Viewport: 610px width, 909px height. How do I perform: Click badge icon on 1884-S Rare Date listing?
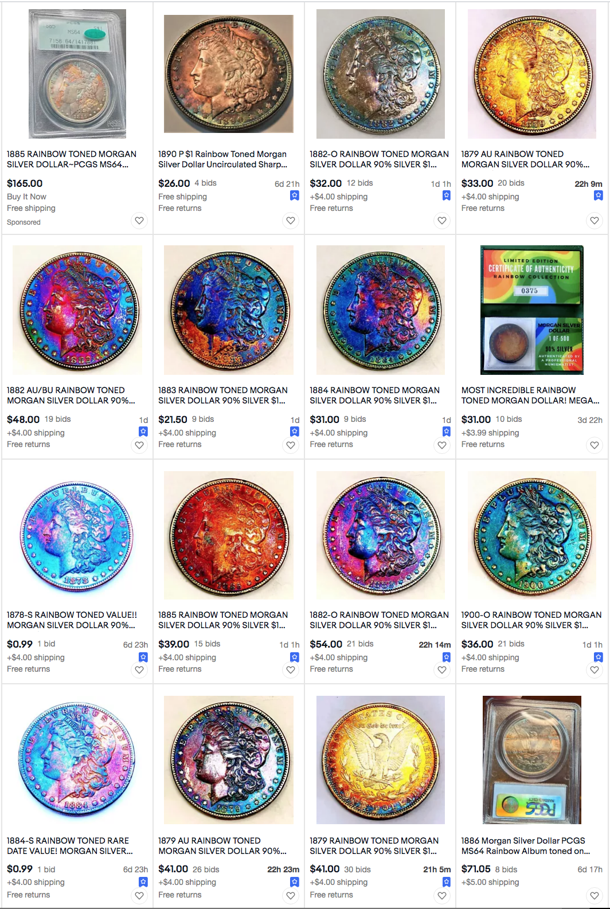coord(143,882)
